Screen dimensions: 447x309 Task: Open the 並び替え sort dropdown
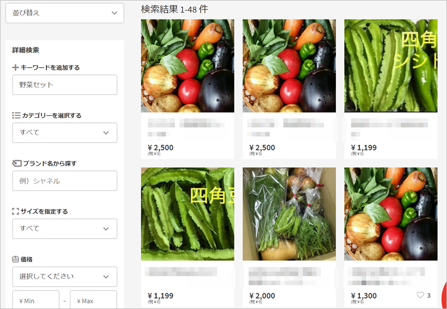(65, 13)
